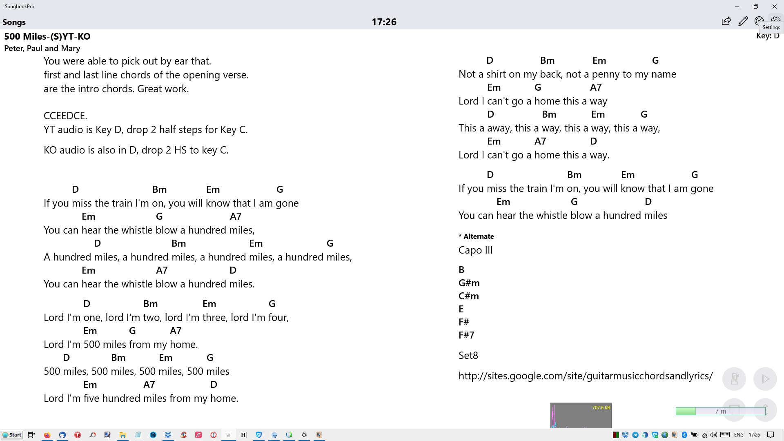
Task: Open the Notepad icon in taskbar
Action: [x=138, y=435]
